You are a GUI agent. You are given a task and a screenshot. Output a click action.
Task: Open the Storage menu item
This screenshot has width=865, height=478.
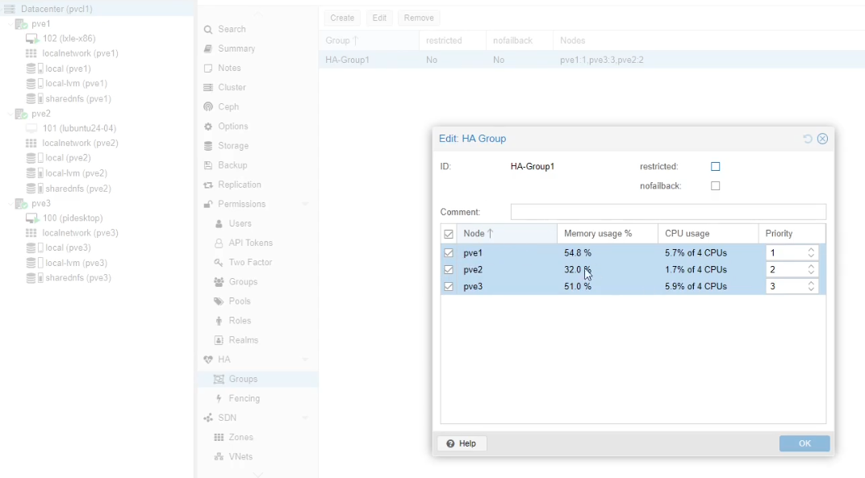[232, 146]
